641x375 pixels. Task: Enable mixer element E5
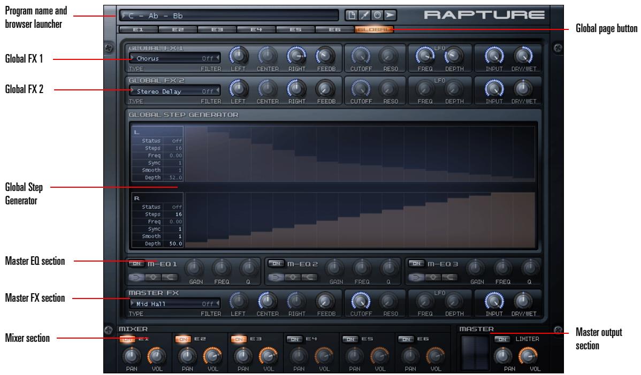(350, 339)
